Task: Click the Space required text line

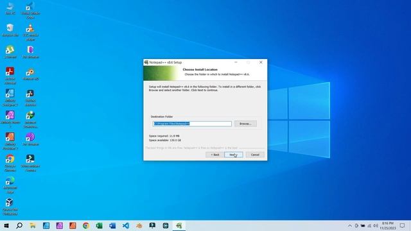Action: click(164, 136)
